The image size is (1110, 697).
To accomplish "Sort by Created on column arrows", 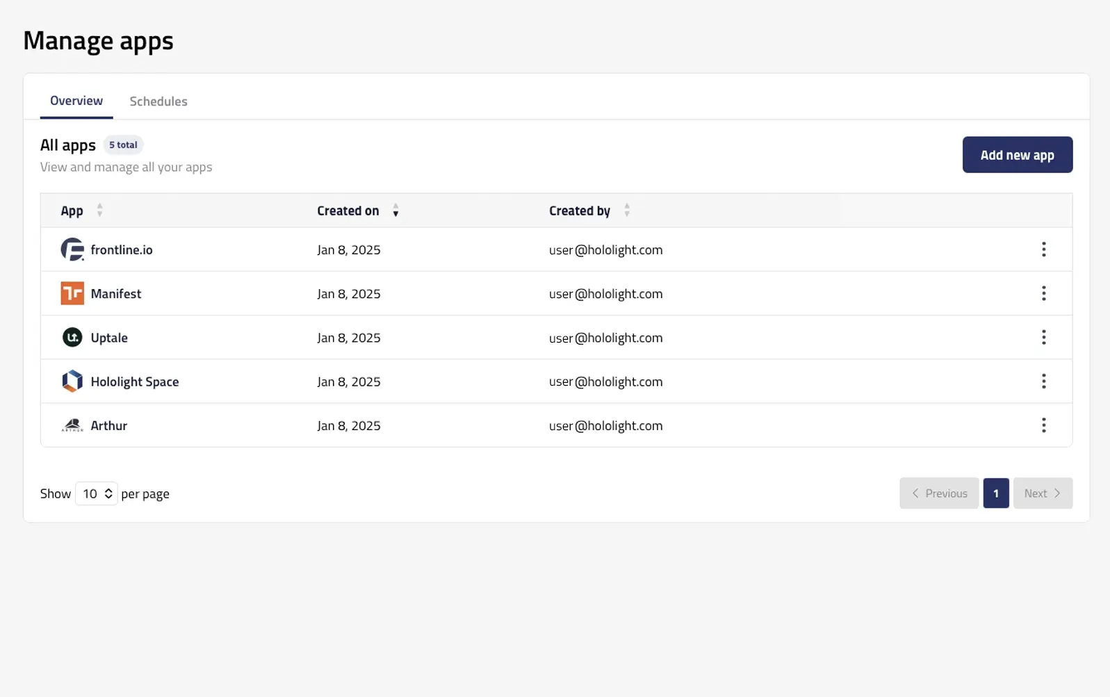I will (395, 211).
